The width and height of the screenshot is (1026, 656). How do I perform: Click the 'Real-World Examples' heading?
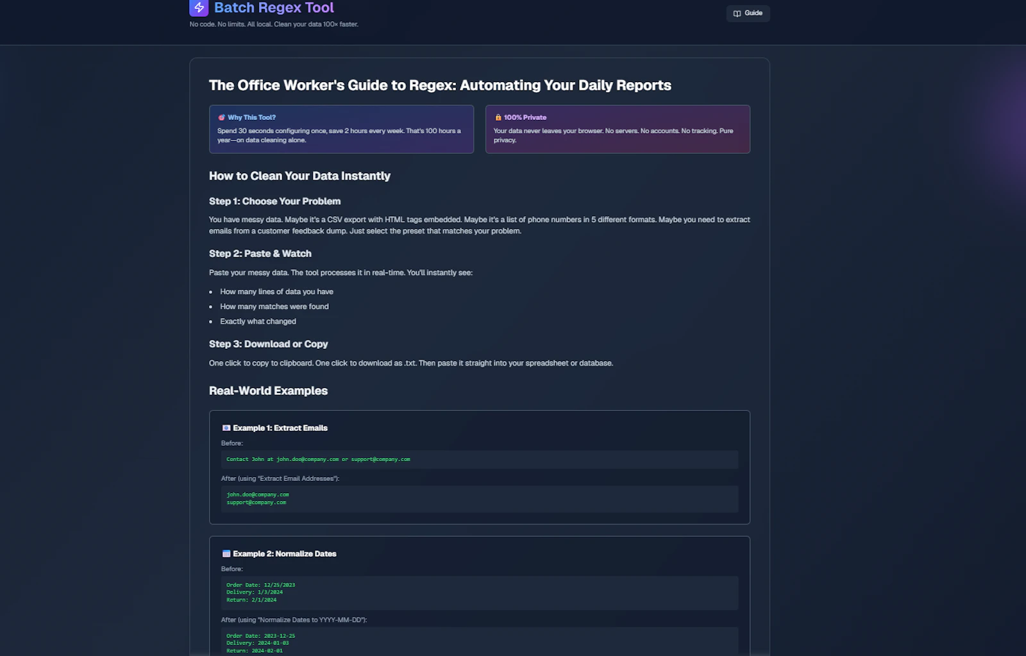tap(268, 391)
